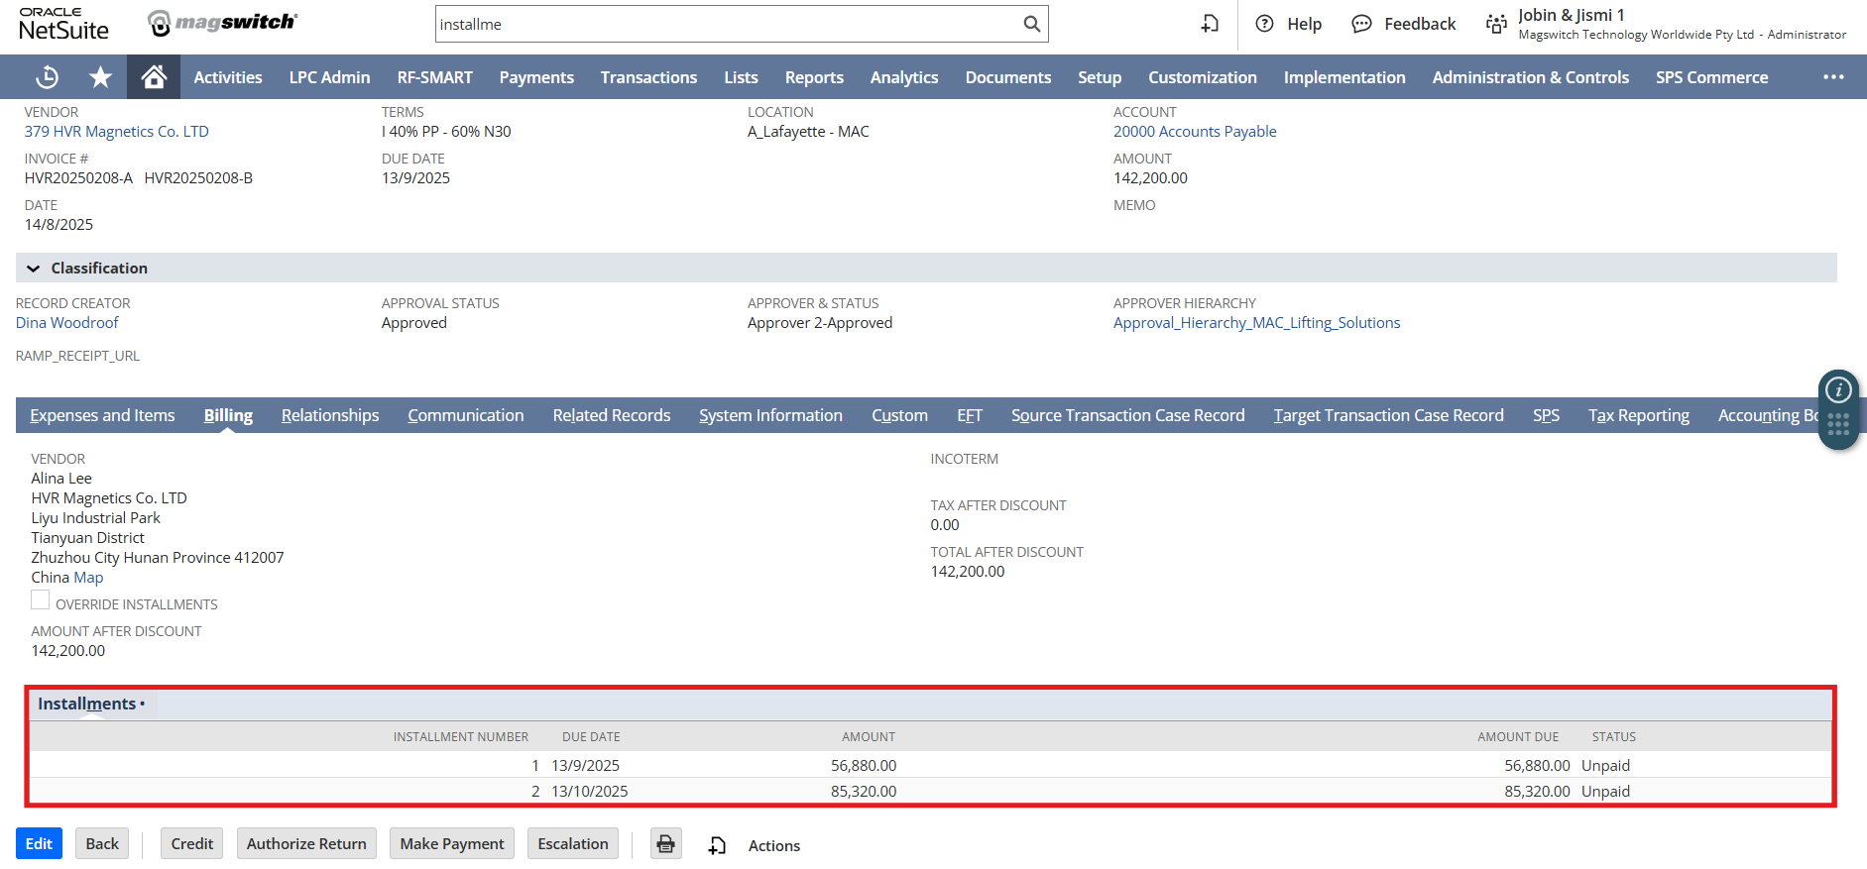Click the global search input field
This screenshot has width=1867, height=869.
(x=728, y=24)
